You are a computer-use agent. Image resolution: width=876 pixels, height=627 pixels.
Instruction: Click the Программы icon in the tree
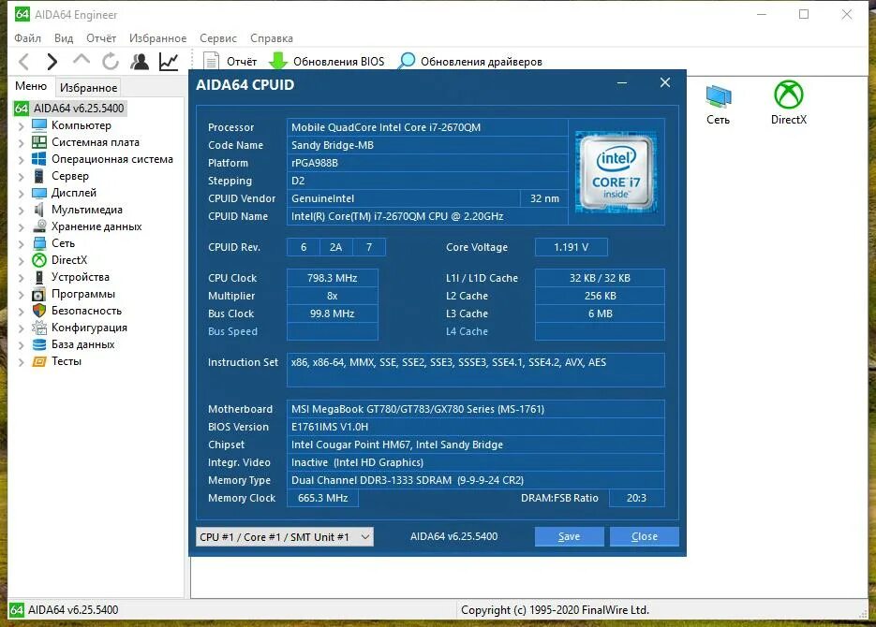coord(39,294)
